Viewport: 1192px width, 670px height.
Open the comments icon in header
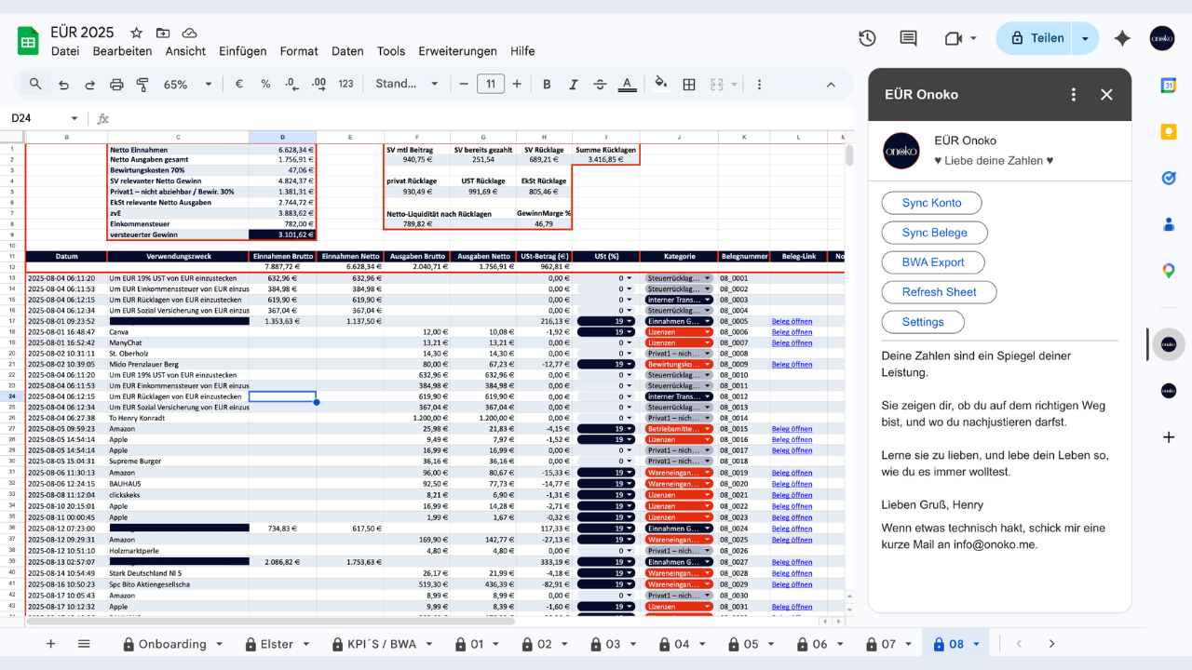pos(908,38)
